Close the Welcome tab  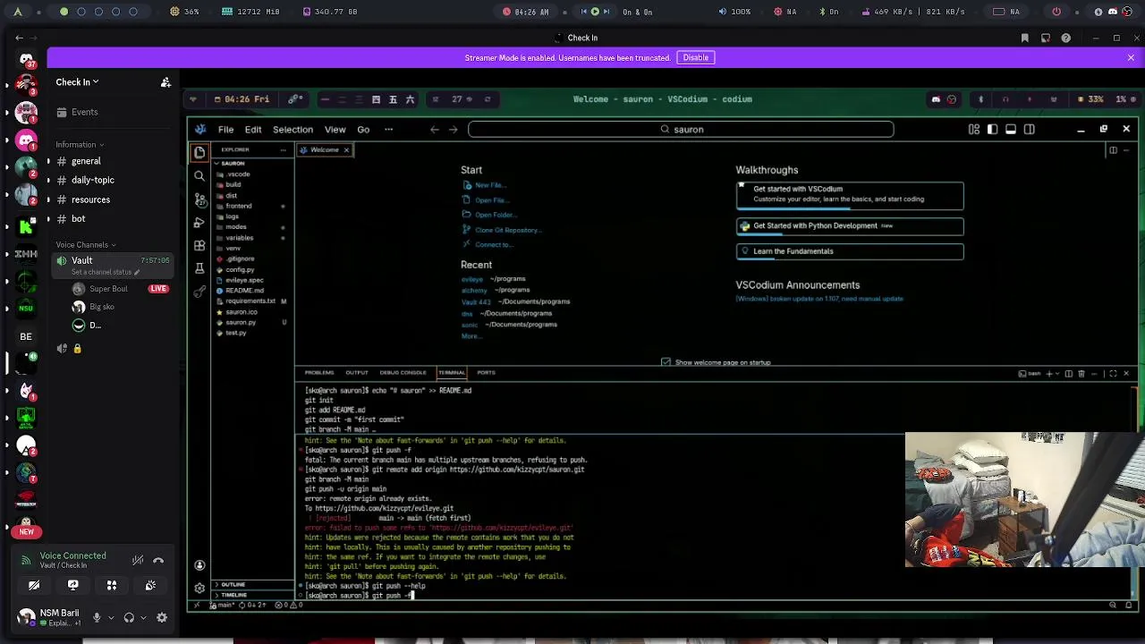pyautogui.click(x=346, y=150)
